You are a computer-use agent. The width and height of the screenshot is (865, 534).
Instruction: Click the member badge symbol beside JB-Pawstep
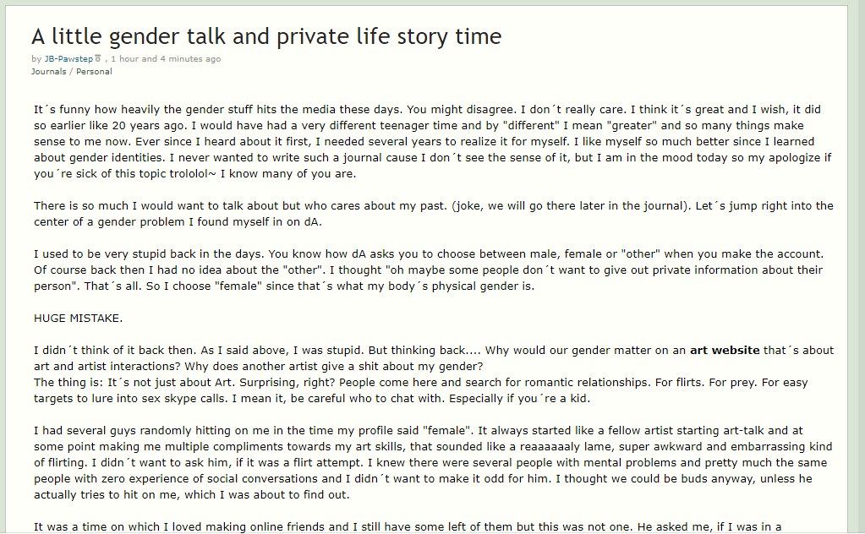[97, 58]
